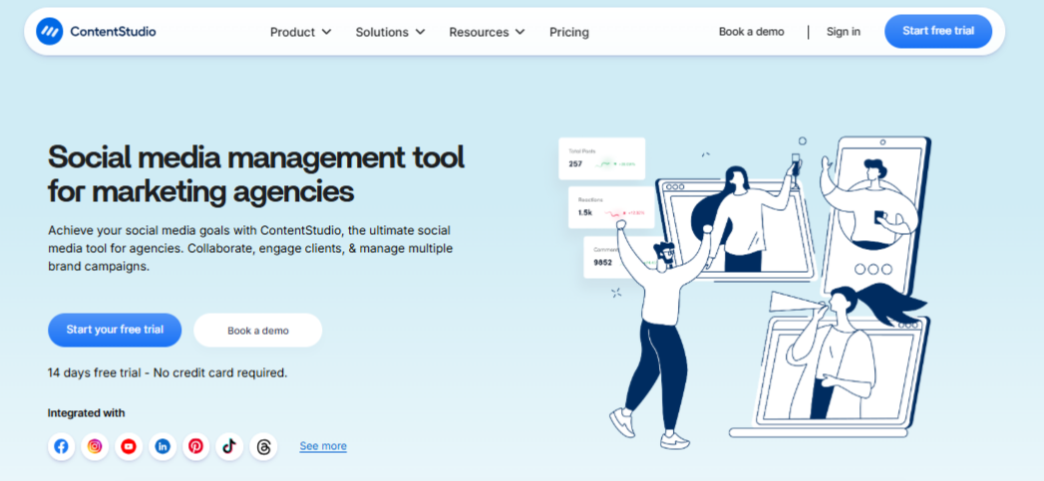The height and width of the screenshot is (481, 1044).
Task: Go to the Pricing page
Action: (x=569, y=32)
